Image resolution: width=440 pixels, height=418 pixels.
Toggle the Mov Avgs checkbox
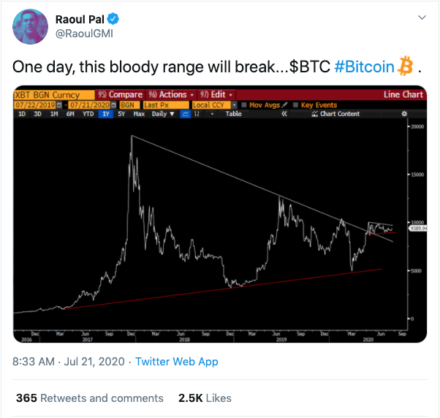(244, 105)
